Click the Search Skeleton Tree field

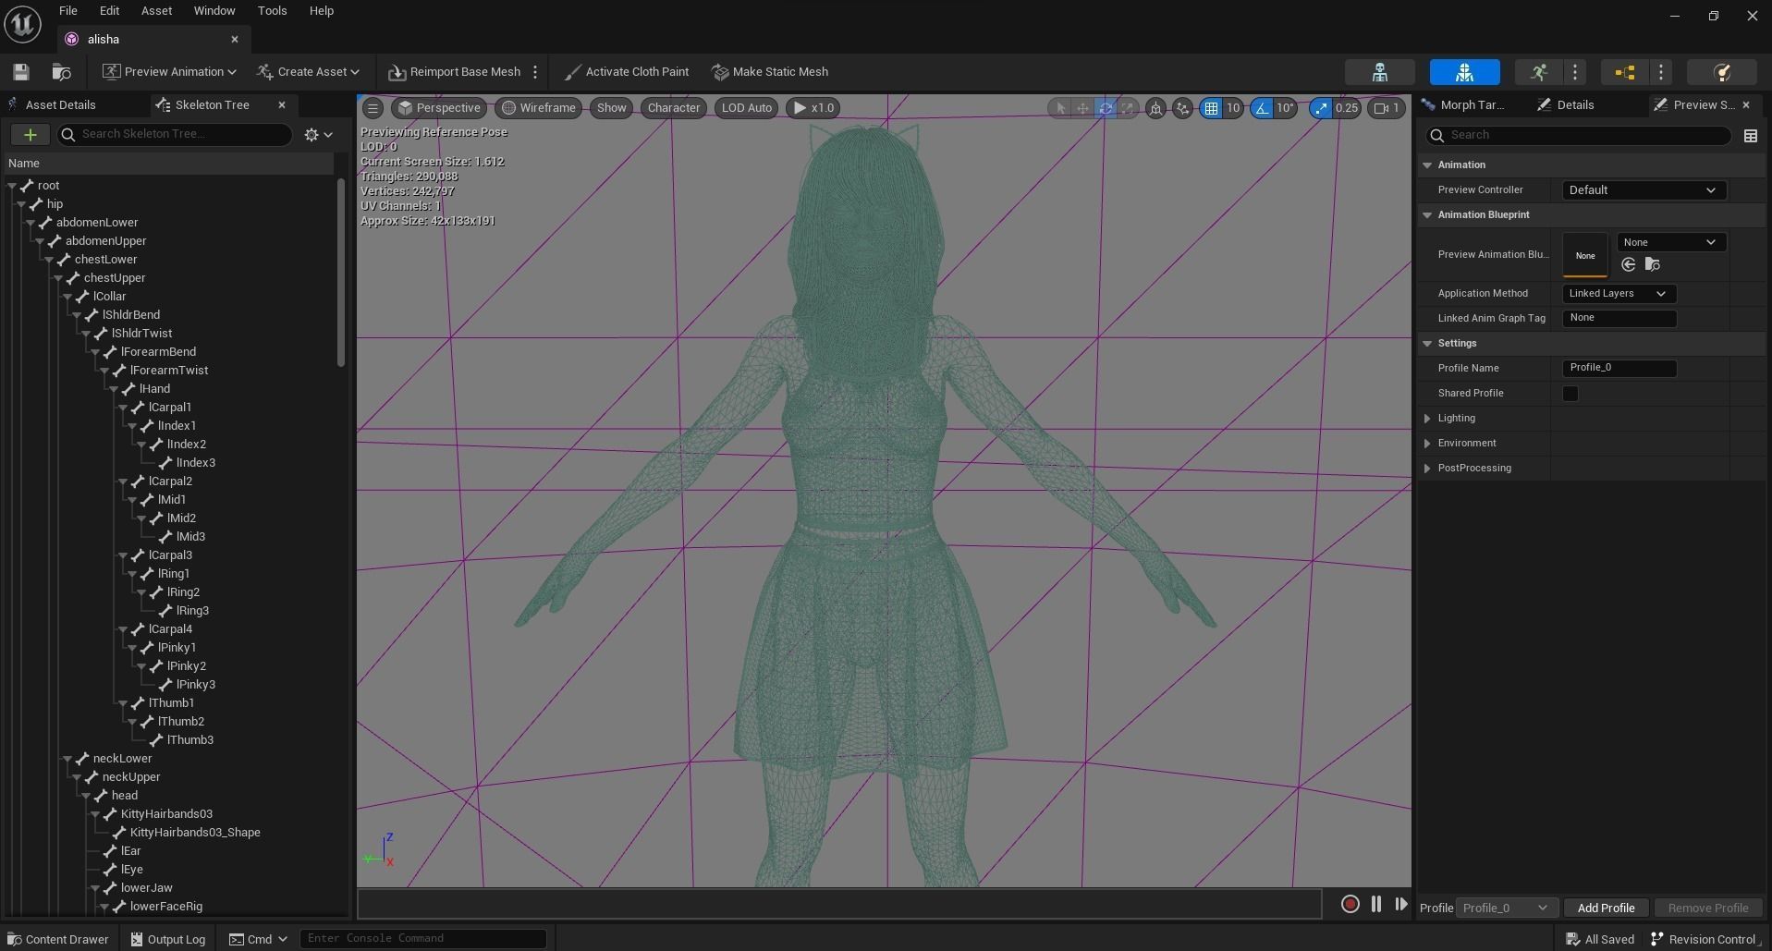176,135
